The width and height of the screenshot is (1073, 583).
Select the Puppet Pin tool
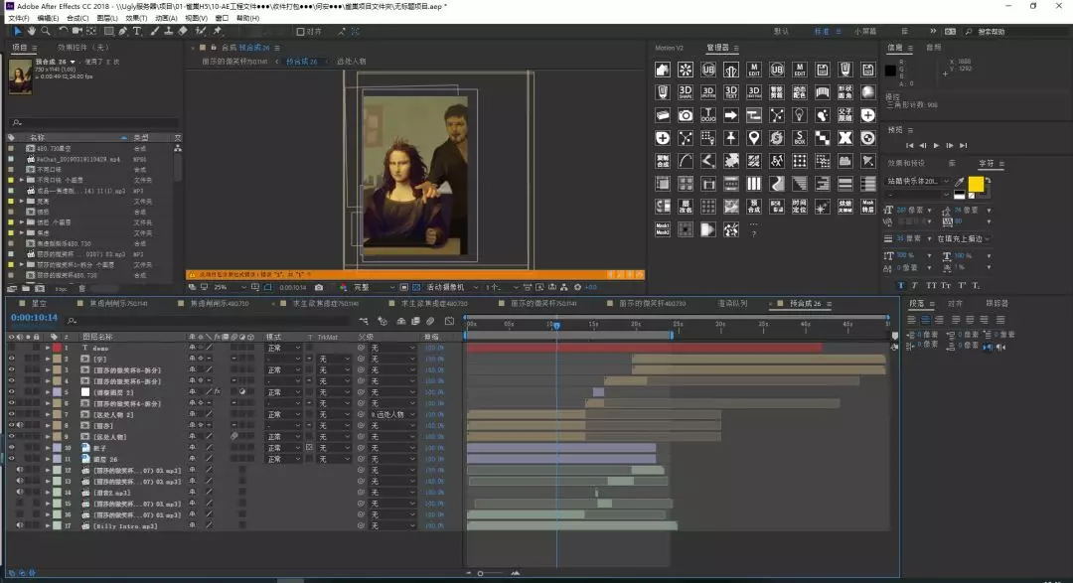(218, 31)
